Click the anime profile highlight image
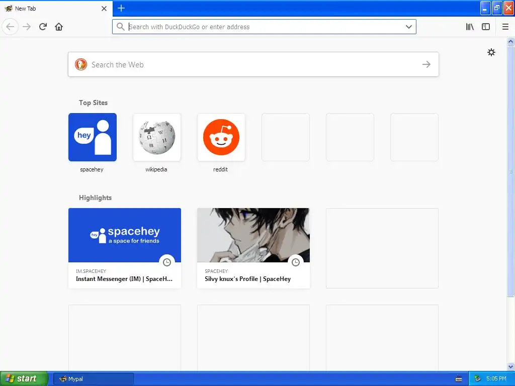 click(x=253, y=235)
